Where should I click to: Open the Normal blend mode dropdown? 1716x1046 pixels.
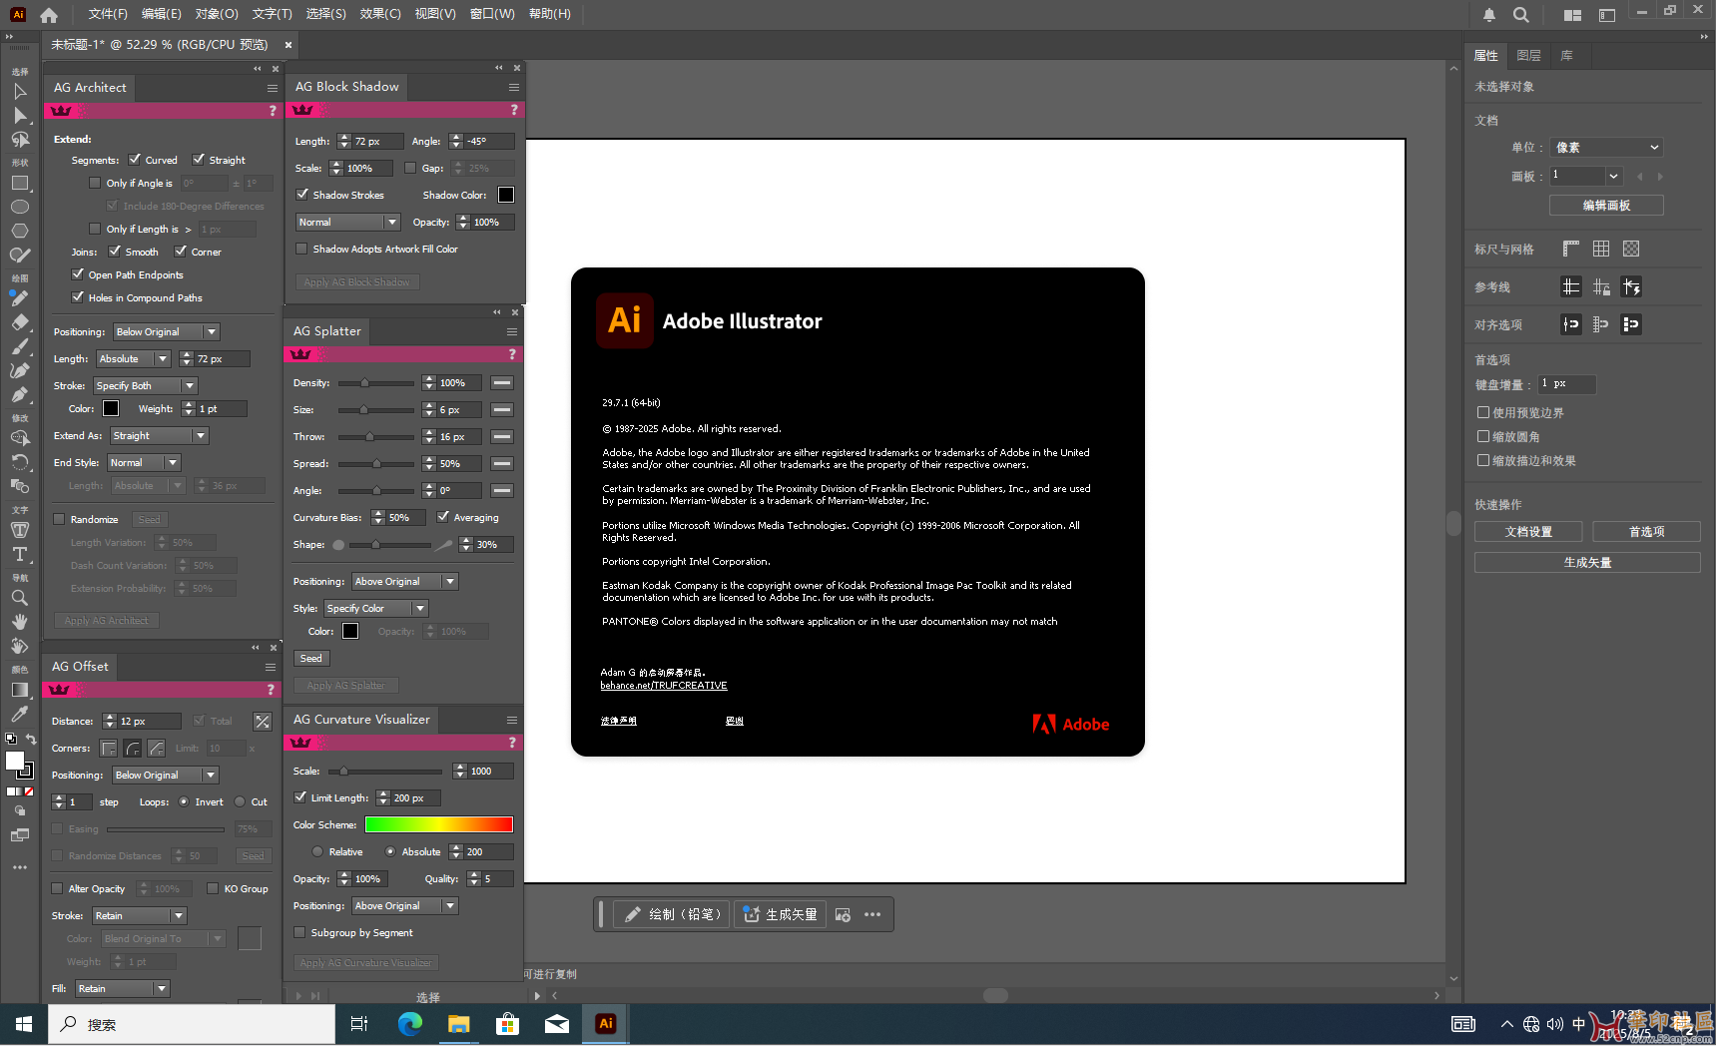pyautogui.click(x=347, y=222)
